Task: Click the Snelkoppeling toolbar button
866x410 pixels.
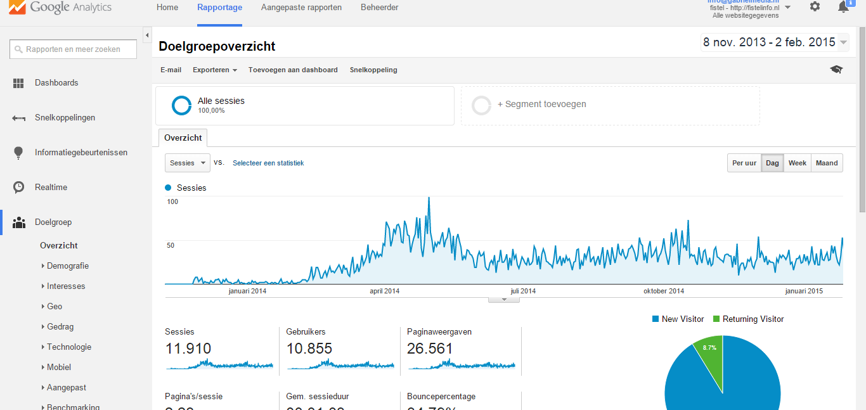Action: pyautogui.click(x=373, y=70)
